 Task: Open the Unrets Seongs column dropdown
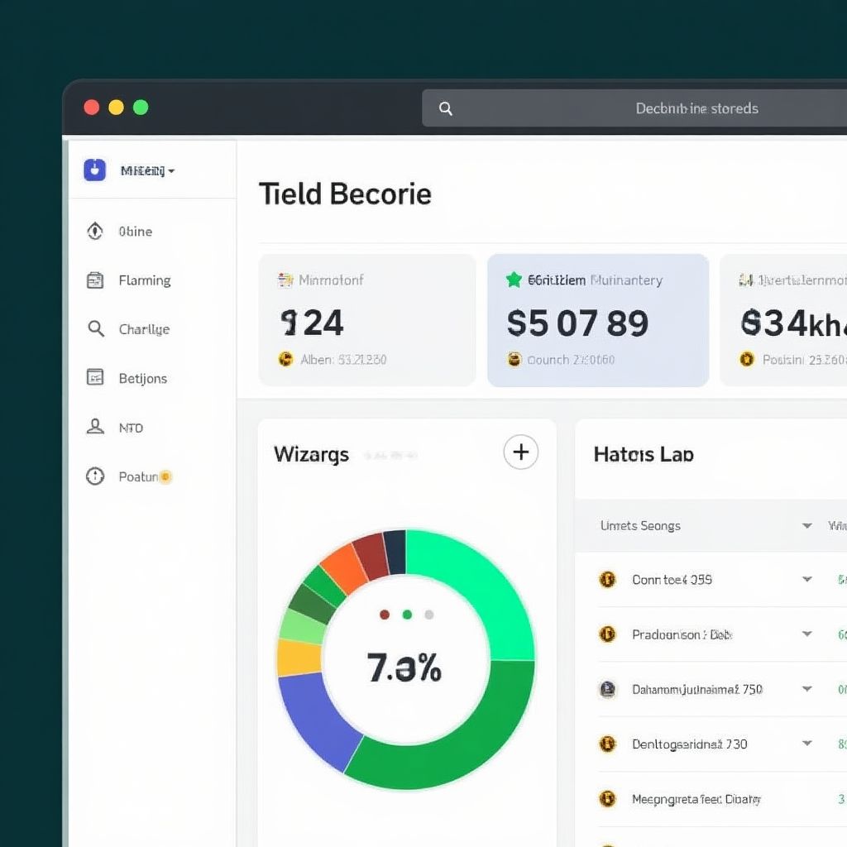(807, 526)
